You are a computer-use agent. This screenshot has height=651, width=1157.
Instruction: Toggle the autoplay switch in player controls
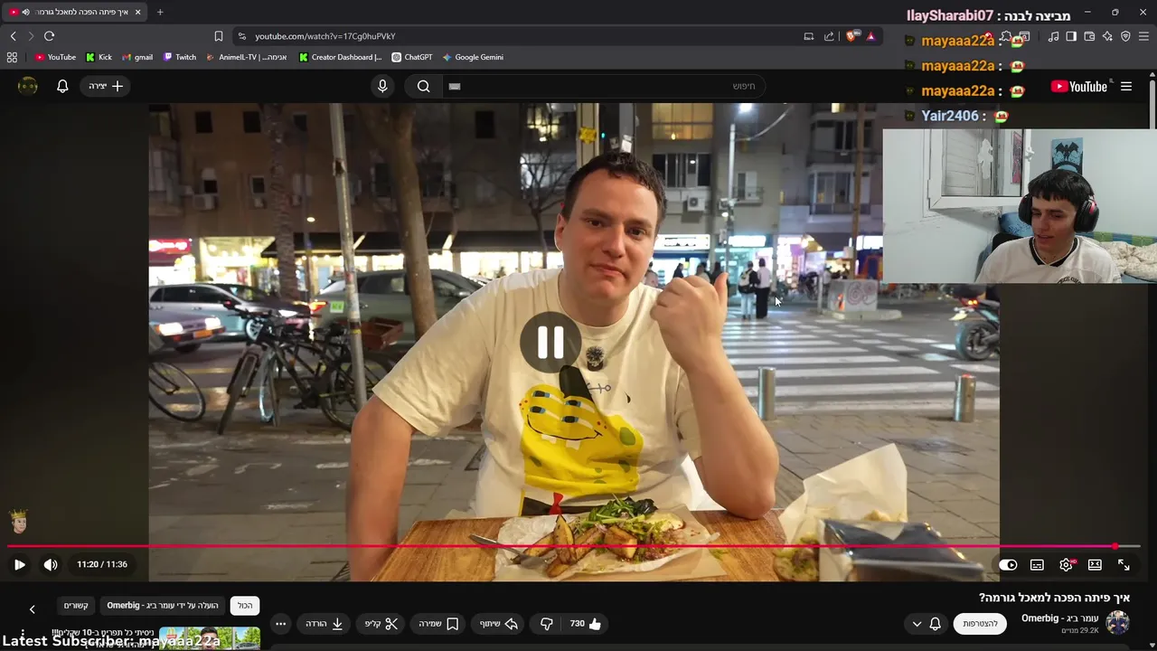[1008, 564]
